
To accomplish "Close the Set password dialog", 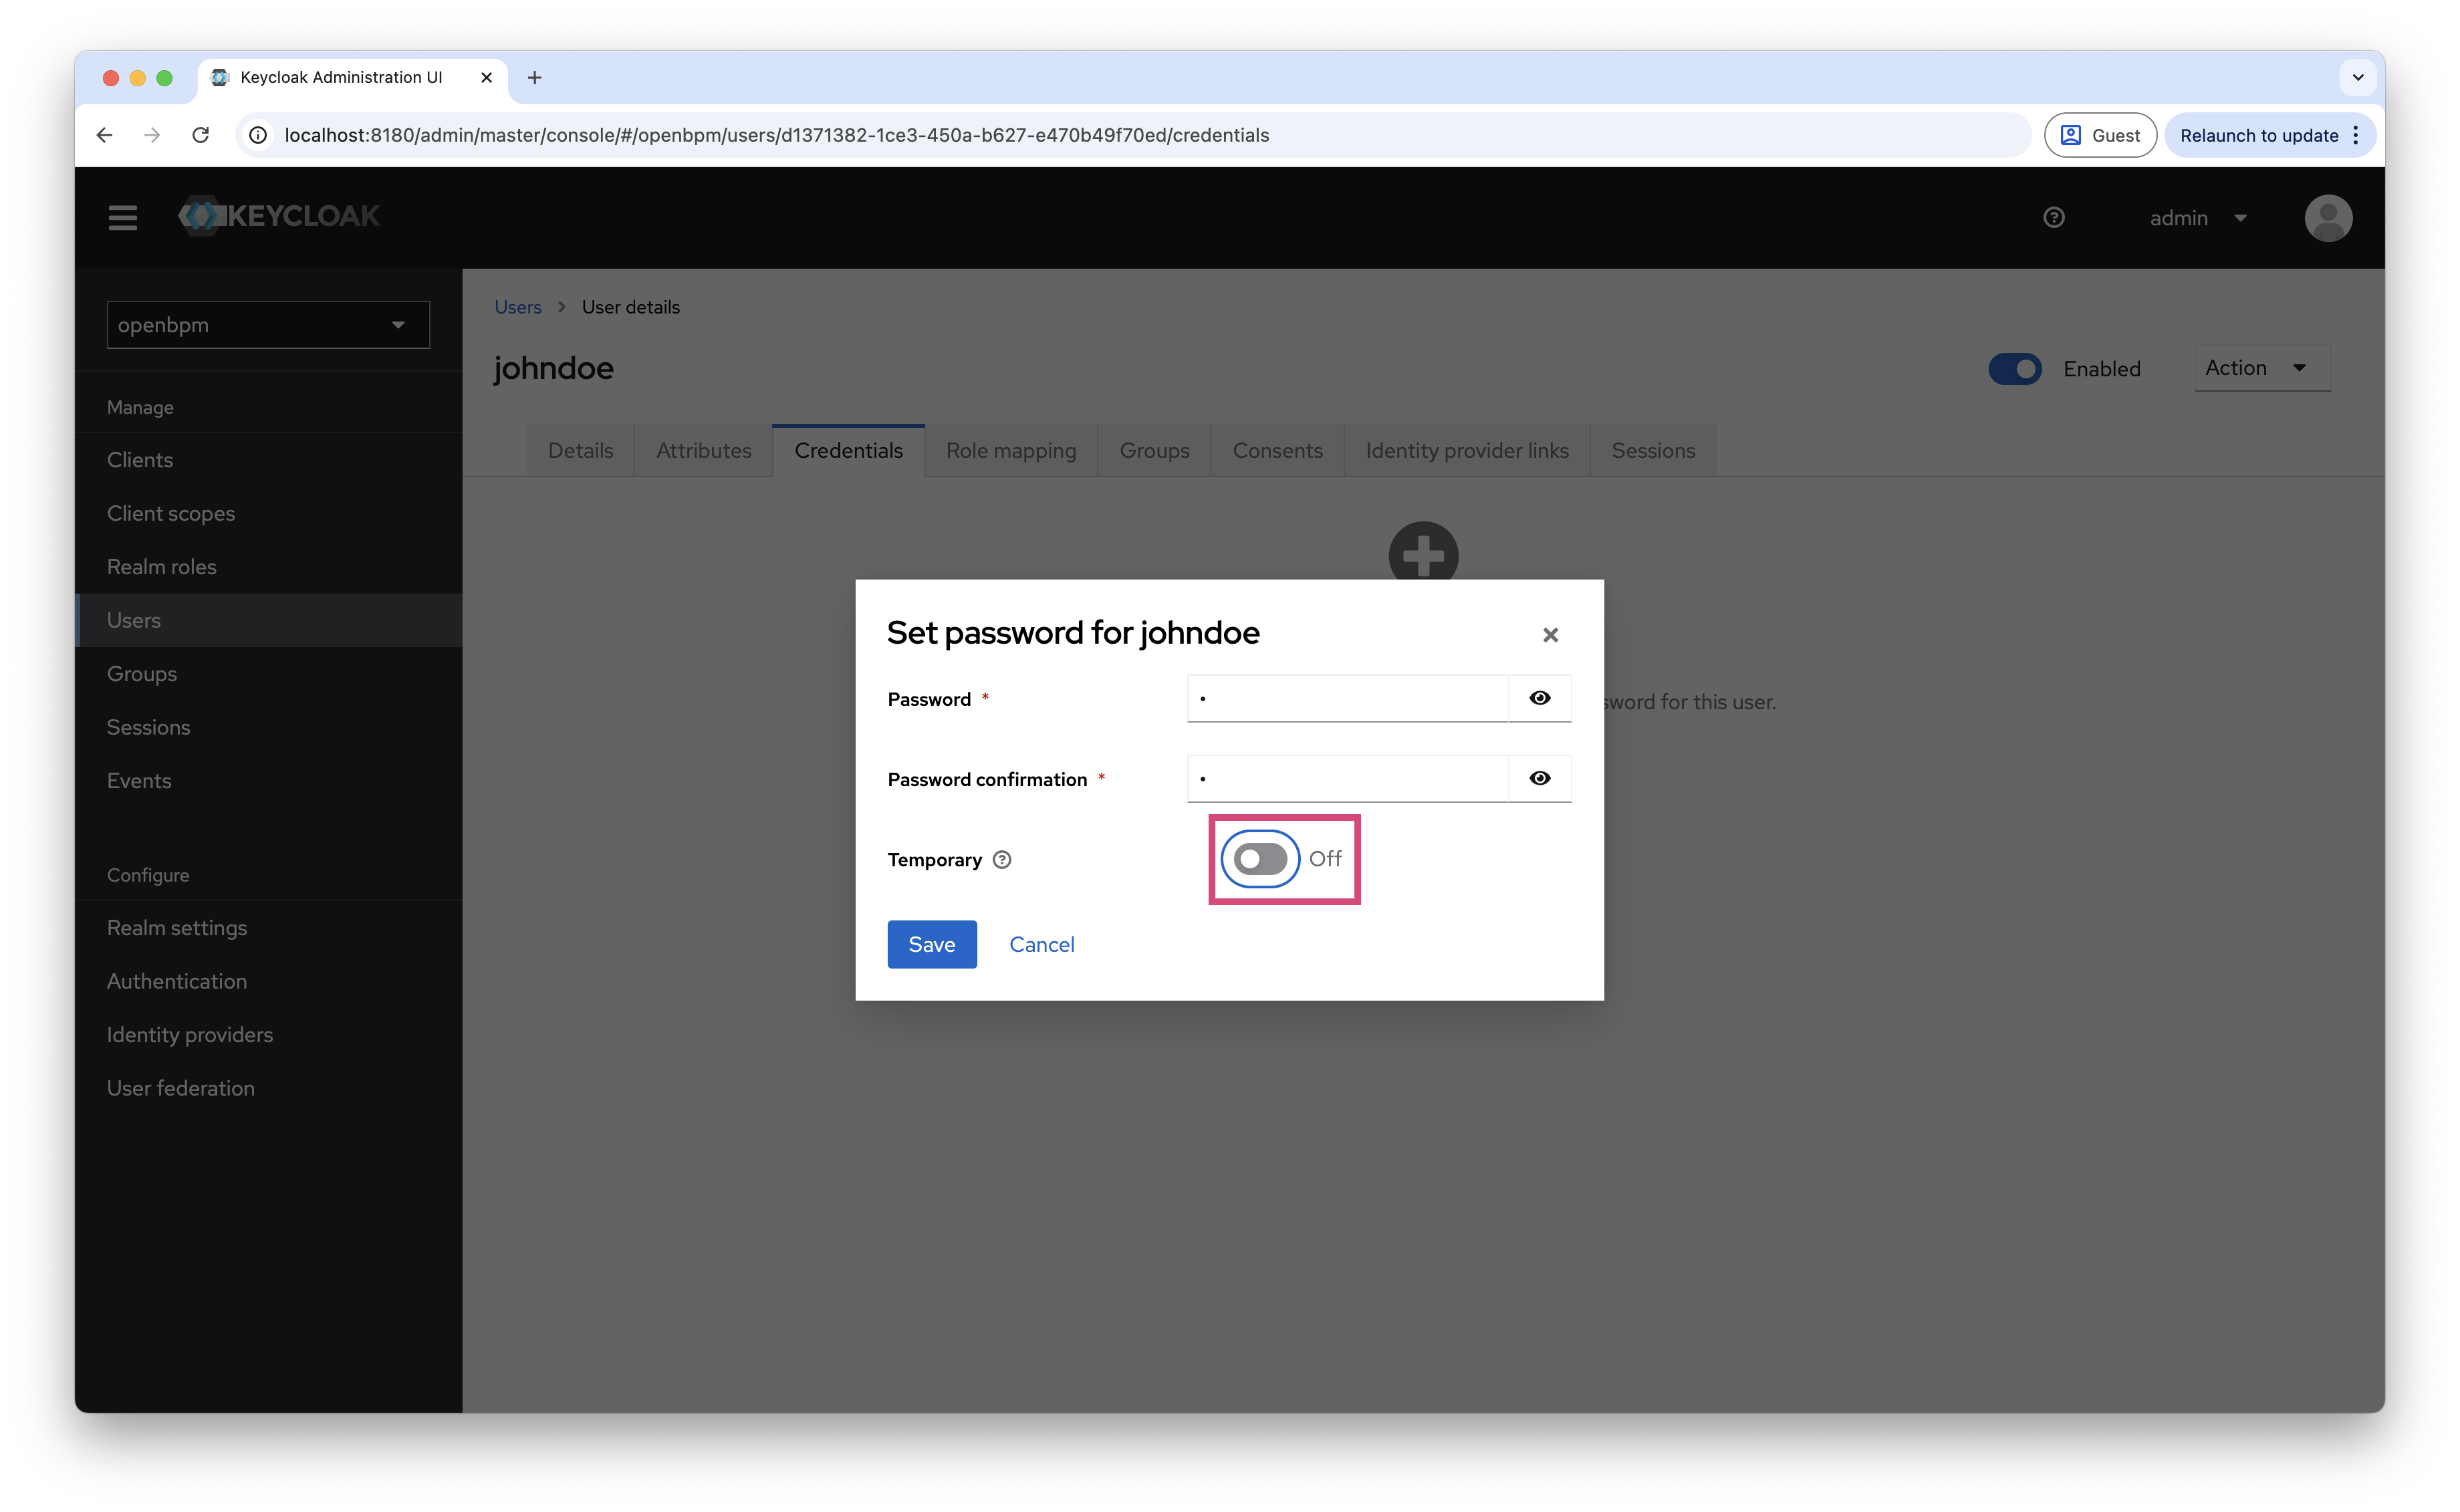I will [1550, 635].
